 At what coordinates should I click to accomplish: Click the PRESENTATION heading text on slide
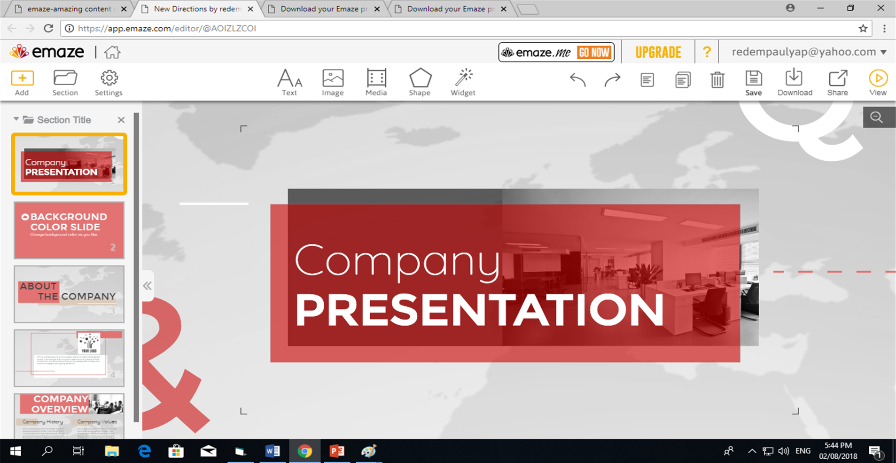pos(479,310)
